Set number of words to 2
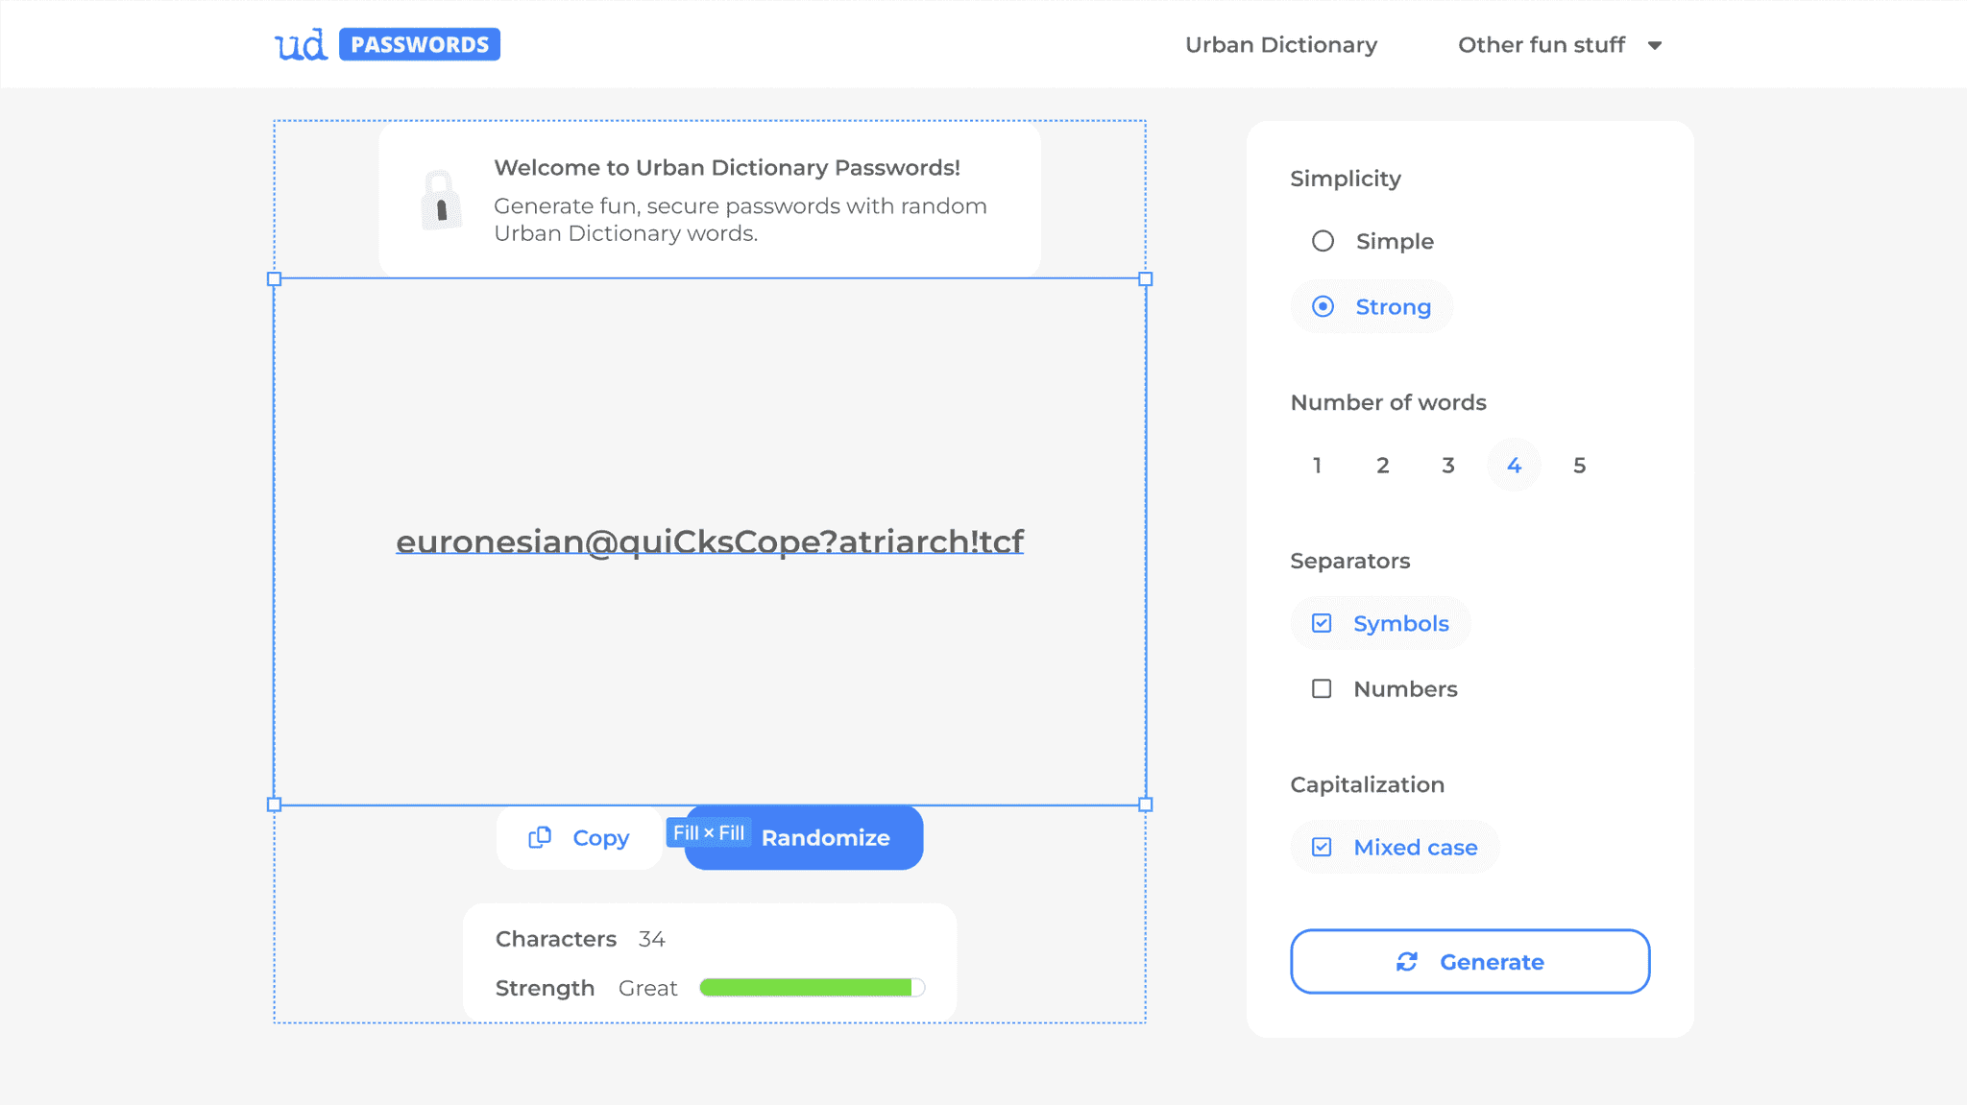The image size is (1967, 1105). pyautogui.click(x=1382, y=466)
